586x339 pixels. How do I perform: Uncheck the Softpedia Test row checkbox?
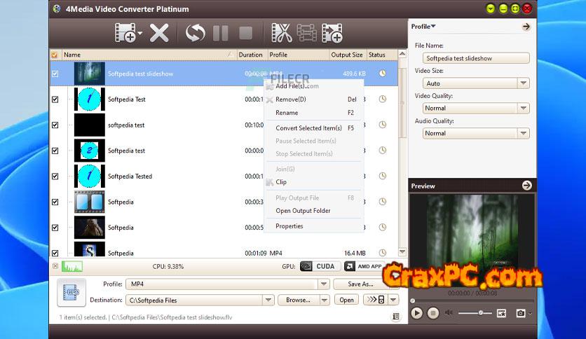(55, 99)
